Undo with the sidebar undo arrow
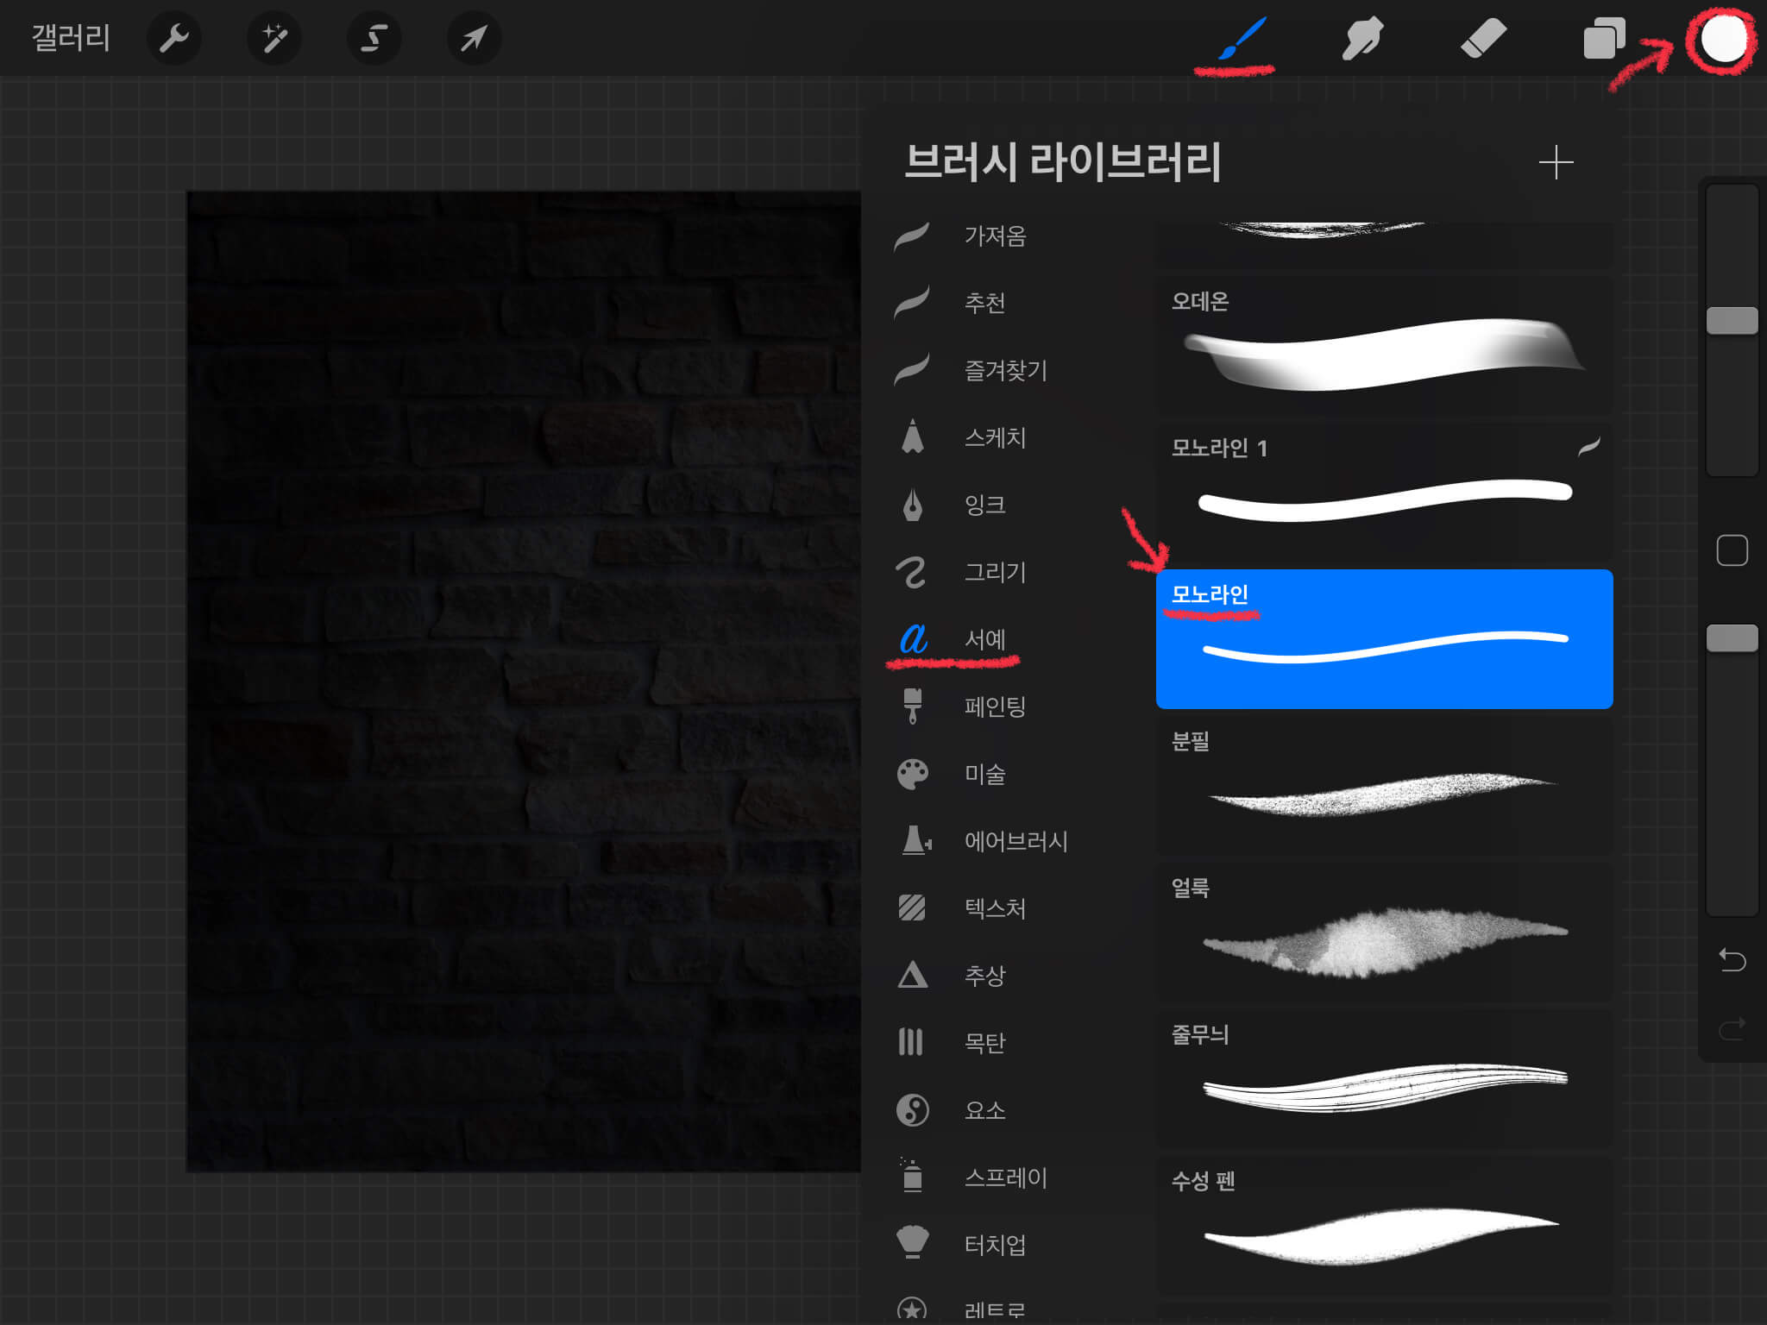This screenshot has height=1325, width=1767. [1732, 959]
